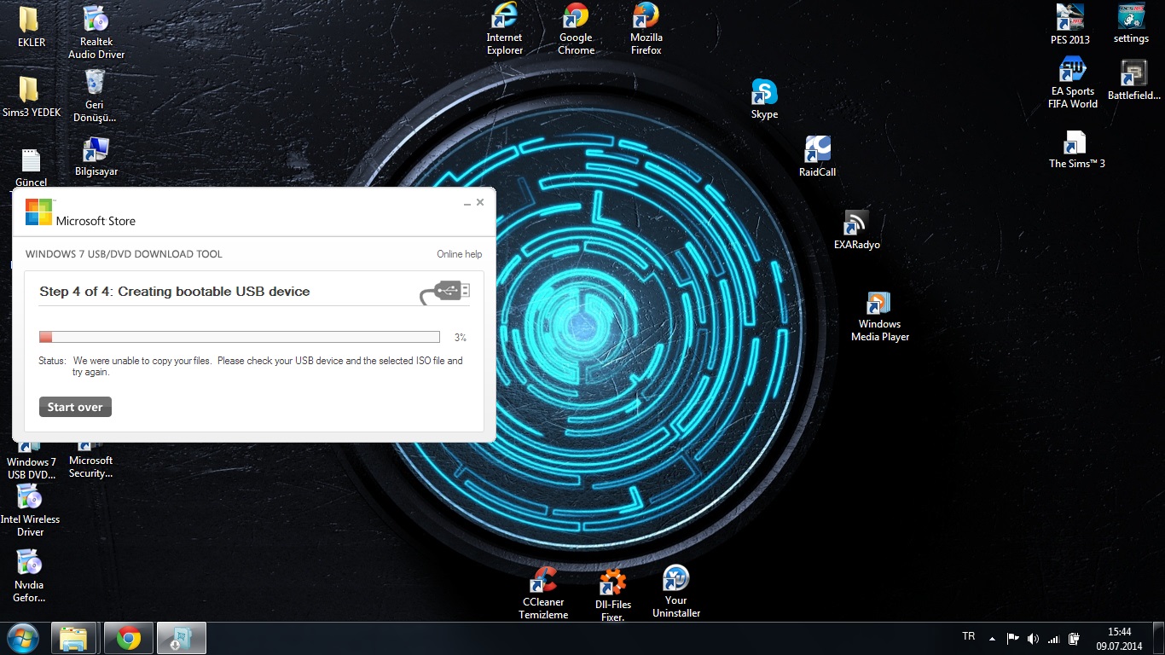
Task: Click the 3% copy progress bar
Action: [x=240, y=337]
